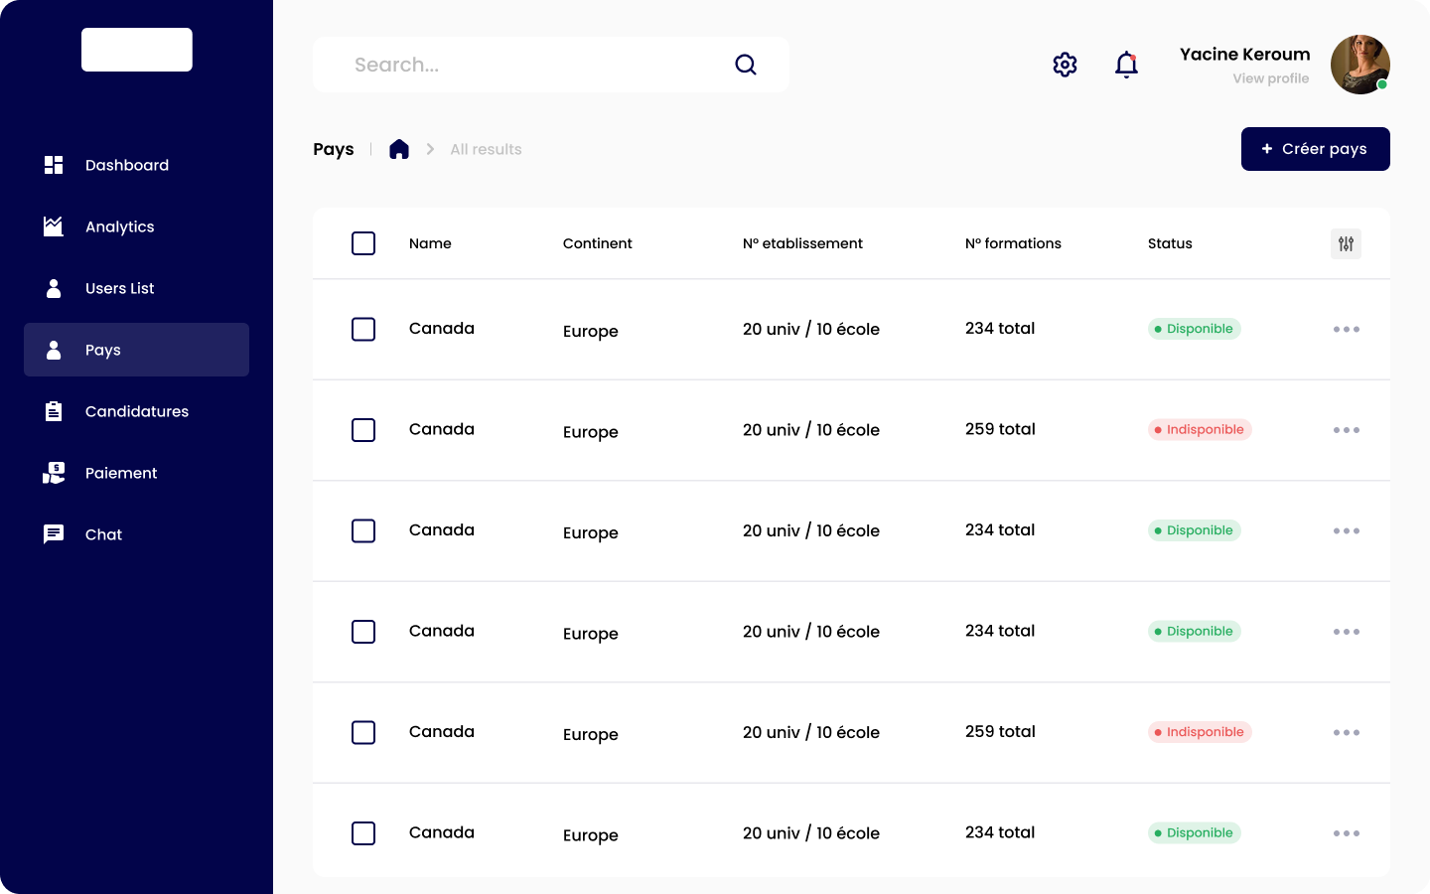The width and height of the screenshot is (1430, 894).
Task: Open the notifications bell
Action: [x=1126, y=65]
